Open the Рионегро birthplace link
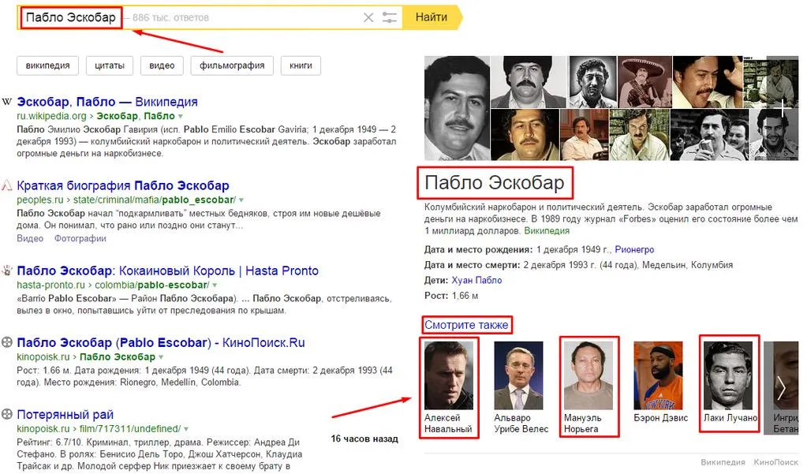 pyautogui.click(x=634, y=249)
